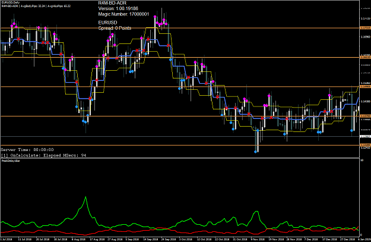Select the tallest green peak in PeakDelay1Bar
Viewport: 371px width, 242px height.
[x=85, y=197]
